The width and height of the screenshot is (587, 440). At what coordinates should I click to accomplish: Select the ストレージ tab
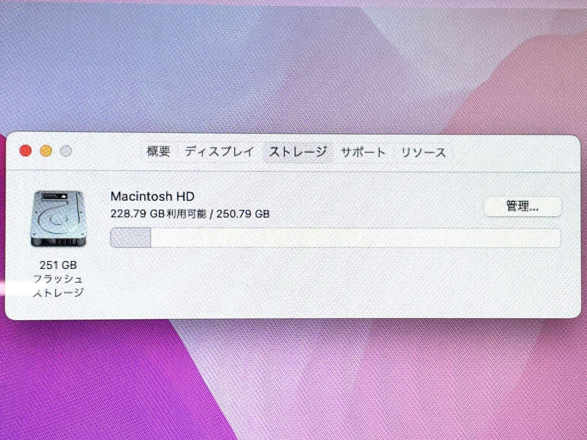(x=298, y=151)
